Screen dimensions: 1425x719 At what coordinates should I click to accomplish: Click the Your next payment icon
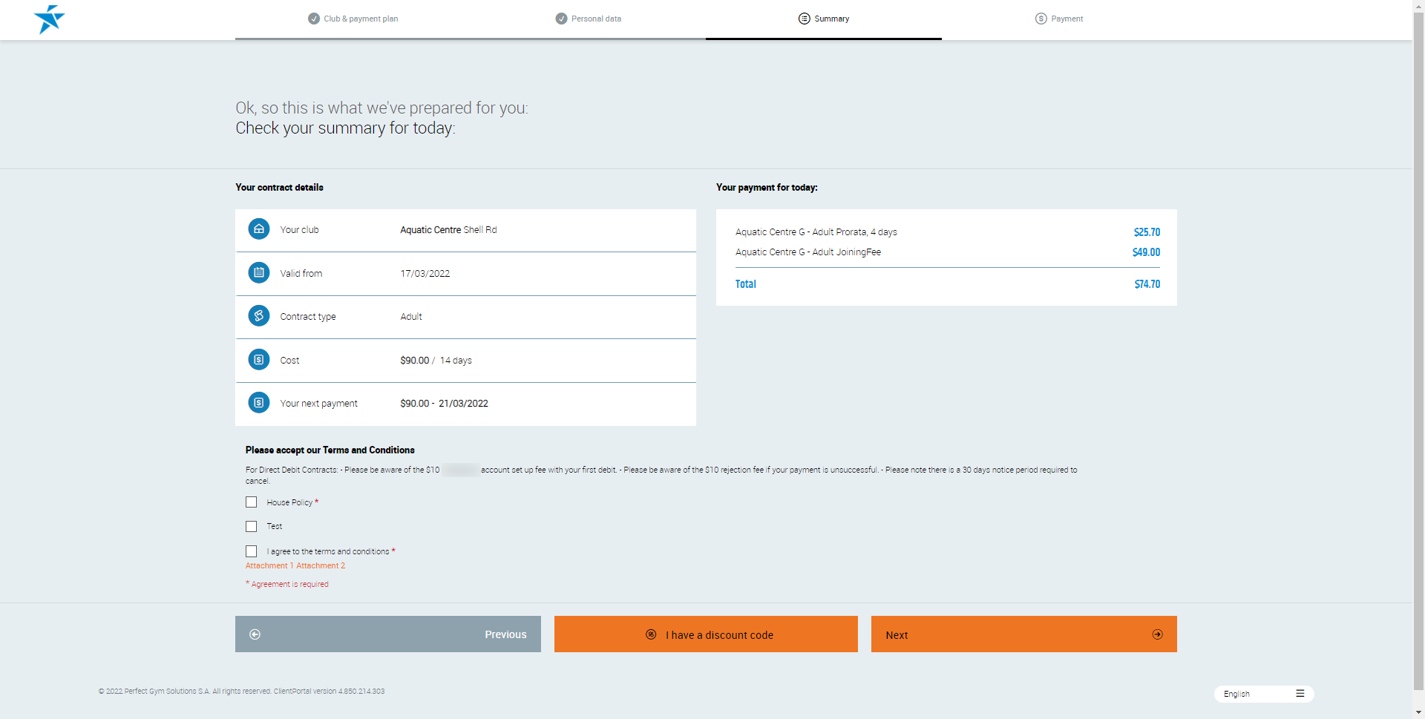pos(258,403)
